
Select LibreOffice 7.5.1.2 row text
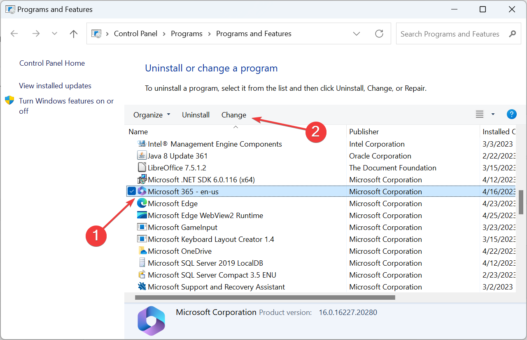pos(177,168)
